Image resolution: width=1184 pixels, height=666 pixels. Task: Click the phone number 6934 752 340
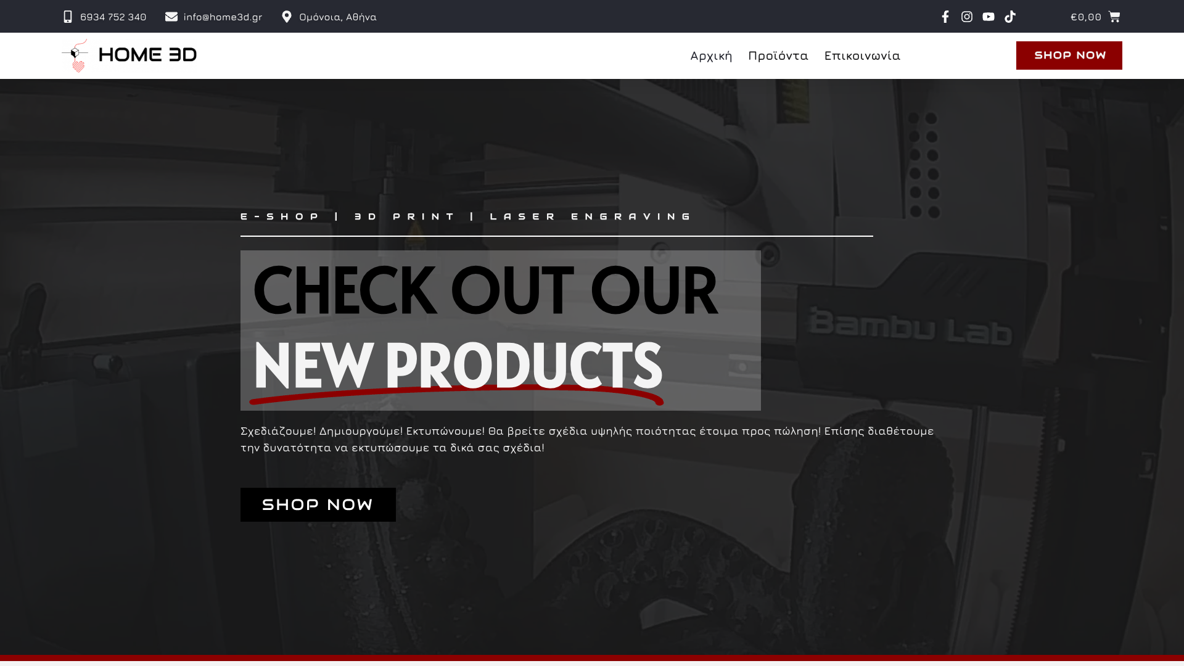point(113,17)
